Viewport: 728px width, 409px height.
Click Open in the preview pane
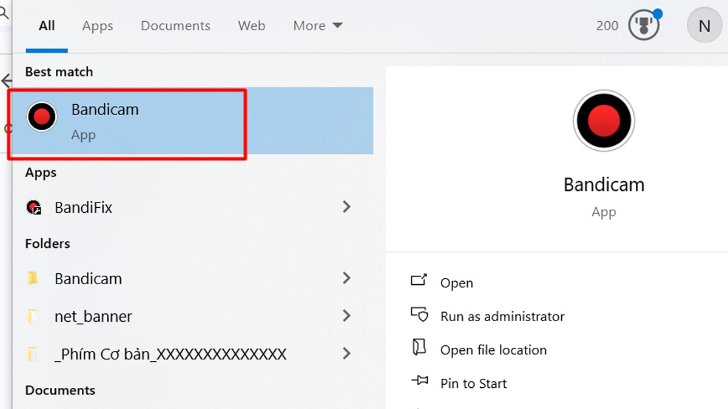[457, 283]
